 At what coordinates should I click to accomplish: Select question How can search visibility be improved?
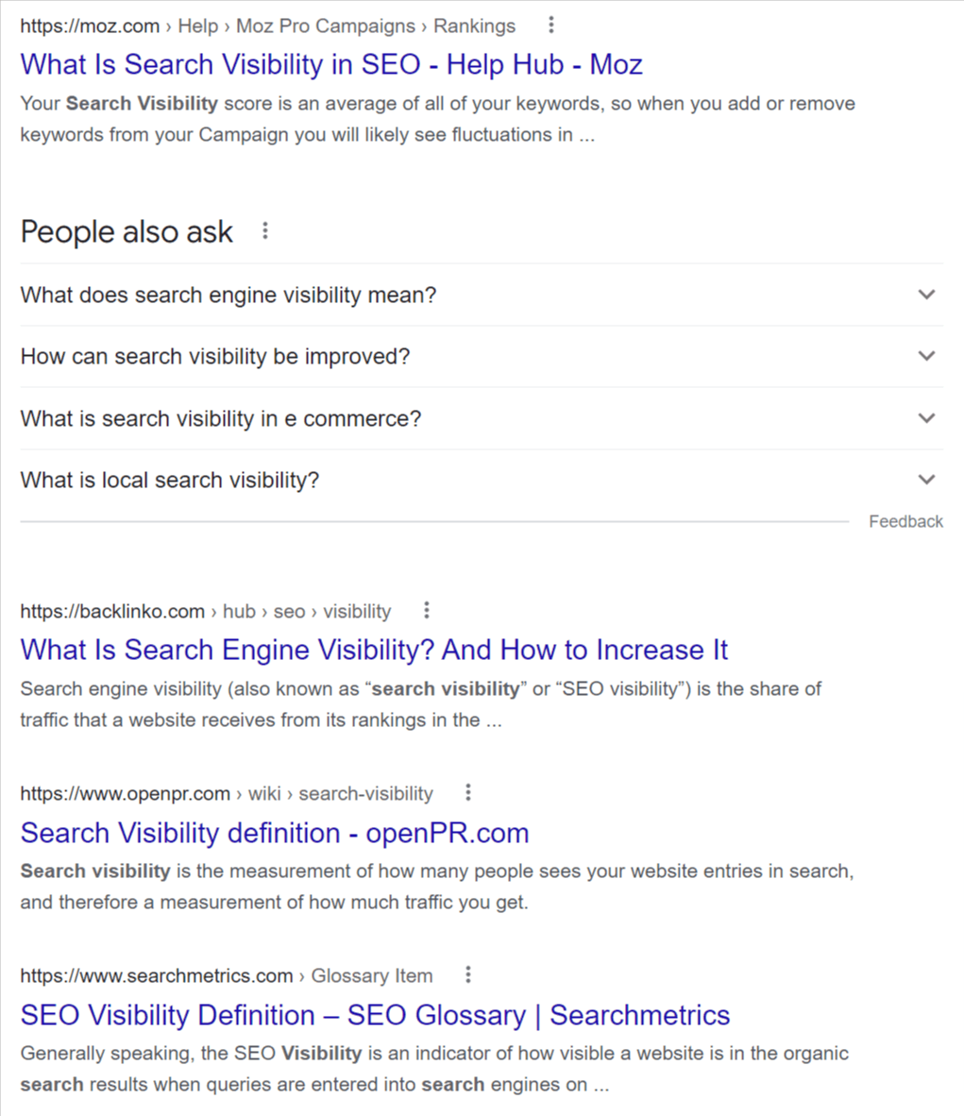point(215,357)
